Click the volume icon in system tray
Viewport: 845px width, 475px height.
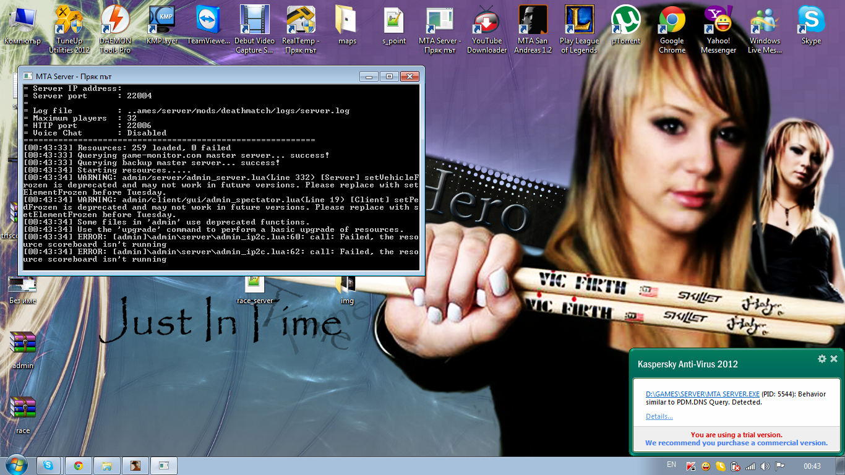765,466
